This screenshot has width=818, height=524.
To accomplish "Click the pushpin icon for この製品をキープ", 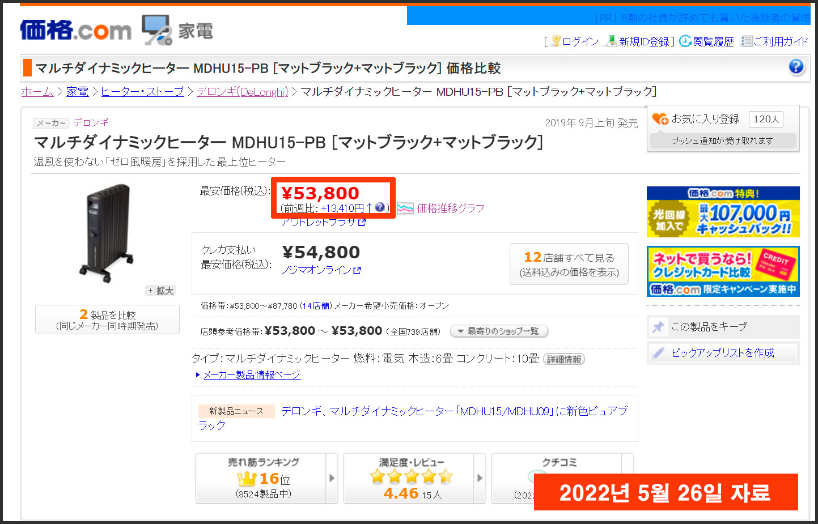I will (658, 327).
